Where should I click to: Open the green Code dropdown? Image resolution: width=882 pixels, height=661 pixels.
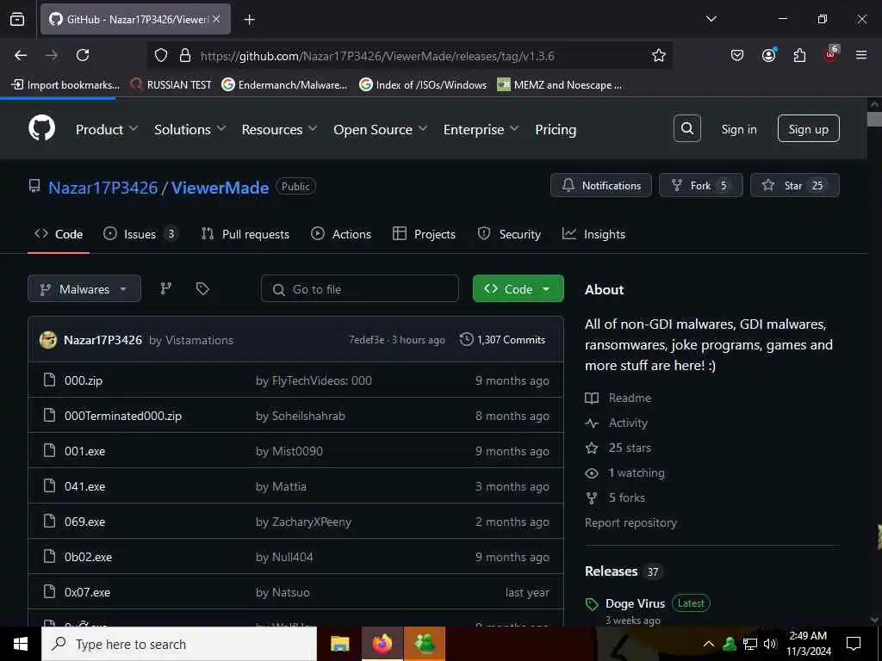[518, 289]
